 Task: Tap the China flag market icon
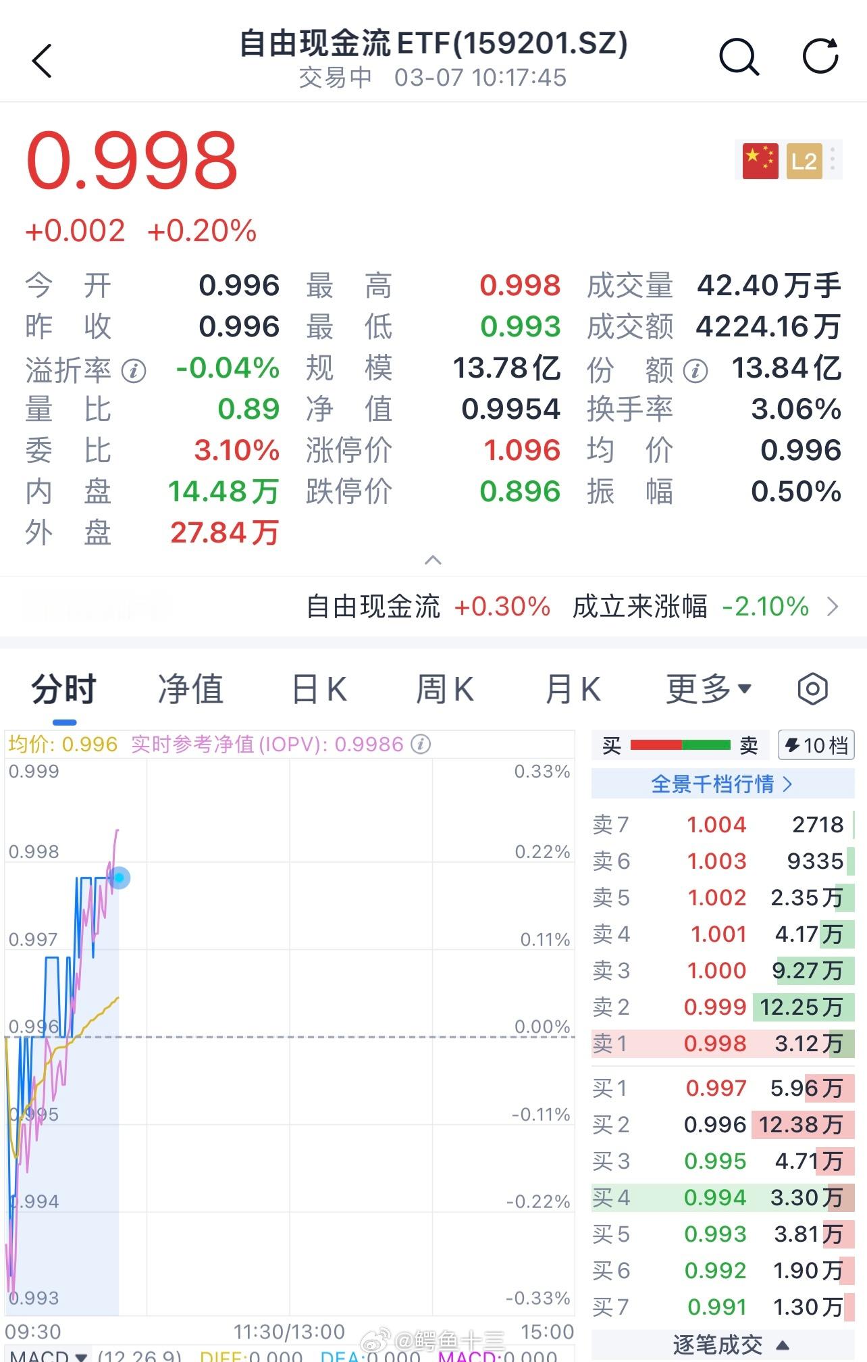click(760, 161)
